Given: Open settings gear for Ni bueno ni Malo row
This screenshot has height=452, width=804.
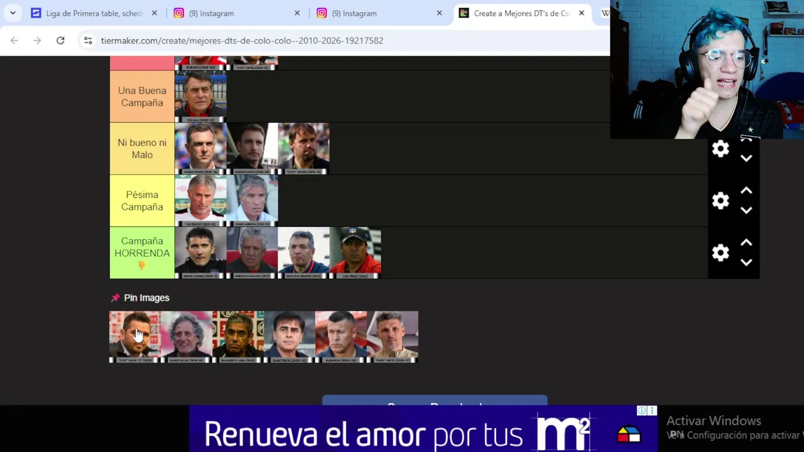Looking at the screenshot, I should [x=720, y=149].
